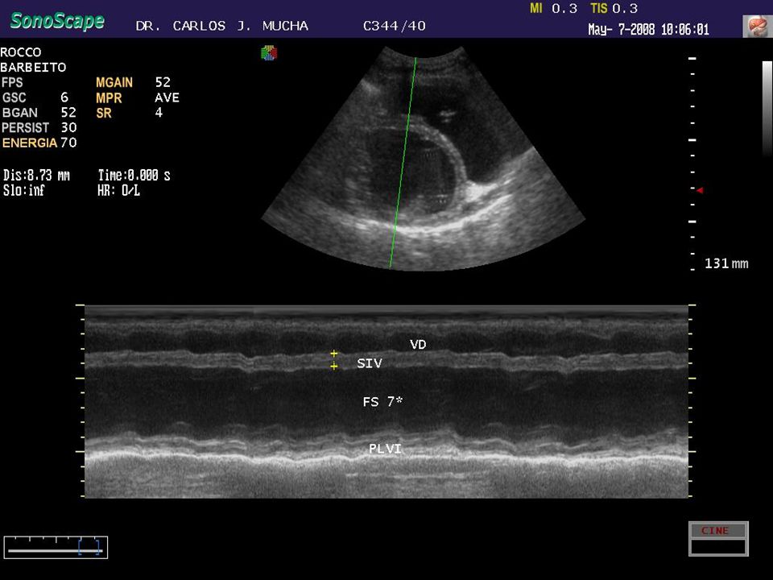Click patient name ROCCO
773x580 pixels.
pos(21,52)
